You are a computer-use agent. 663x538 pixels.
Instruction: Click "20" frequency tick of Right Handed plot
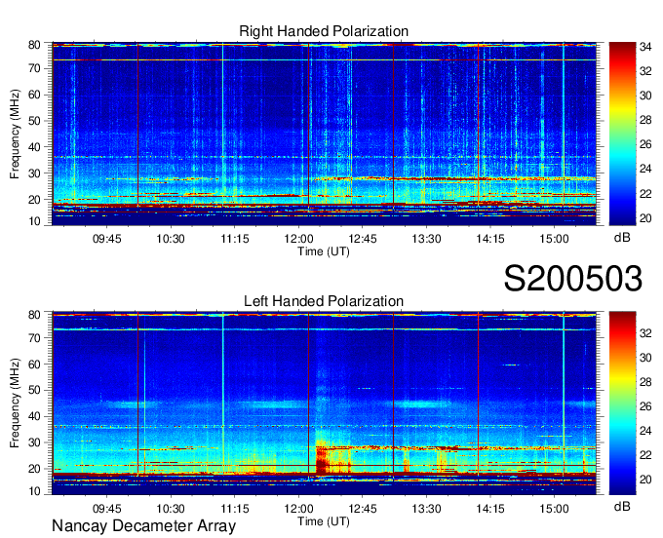35,200
